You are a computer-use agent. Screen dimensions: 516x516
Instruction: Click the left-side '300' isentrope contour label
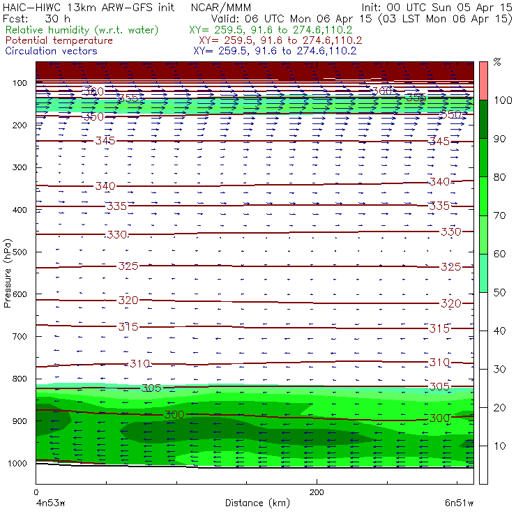(x=174, y=415)
